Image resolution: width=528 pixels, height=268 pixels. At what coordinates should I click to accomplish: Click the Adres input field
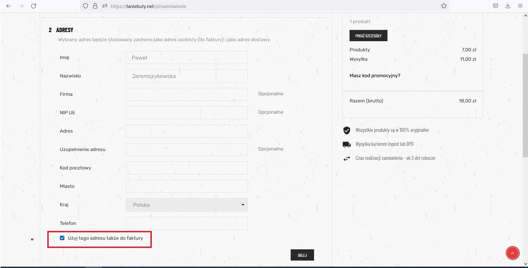(187, 131)
